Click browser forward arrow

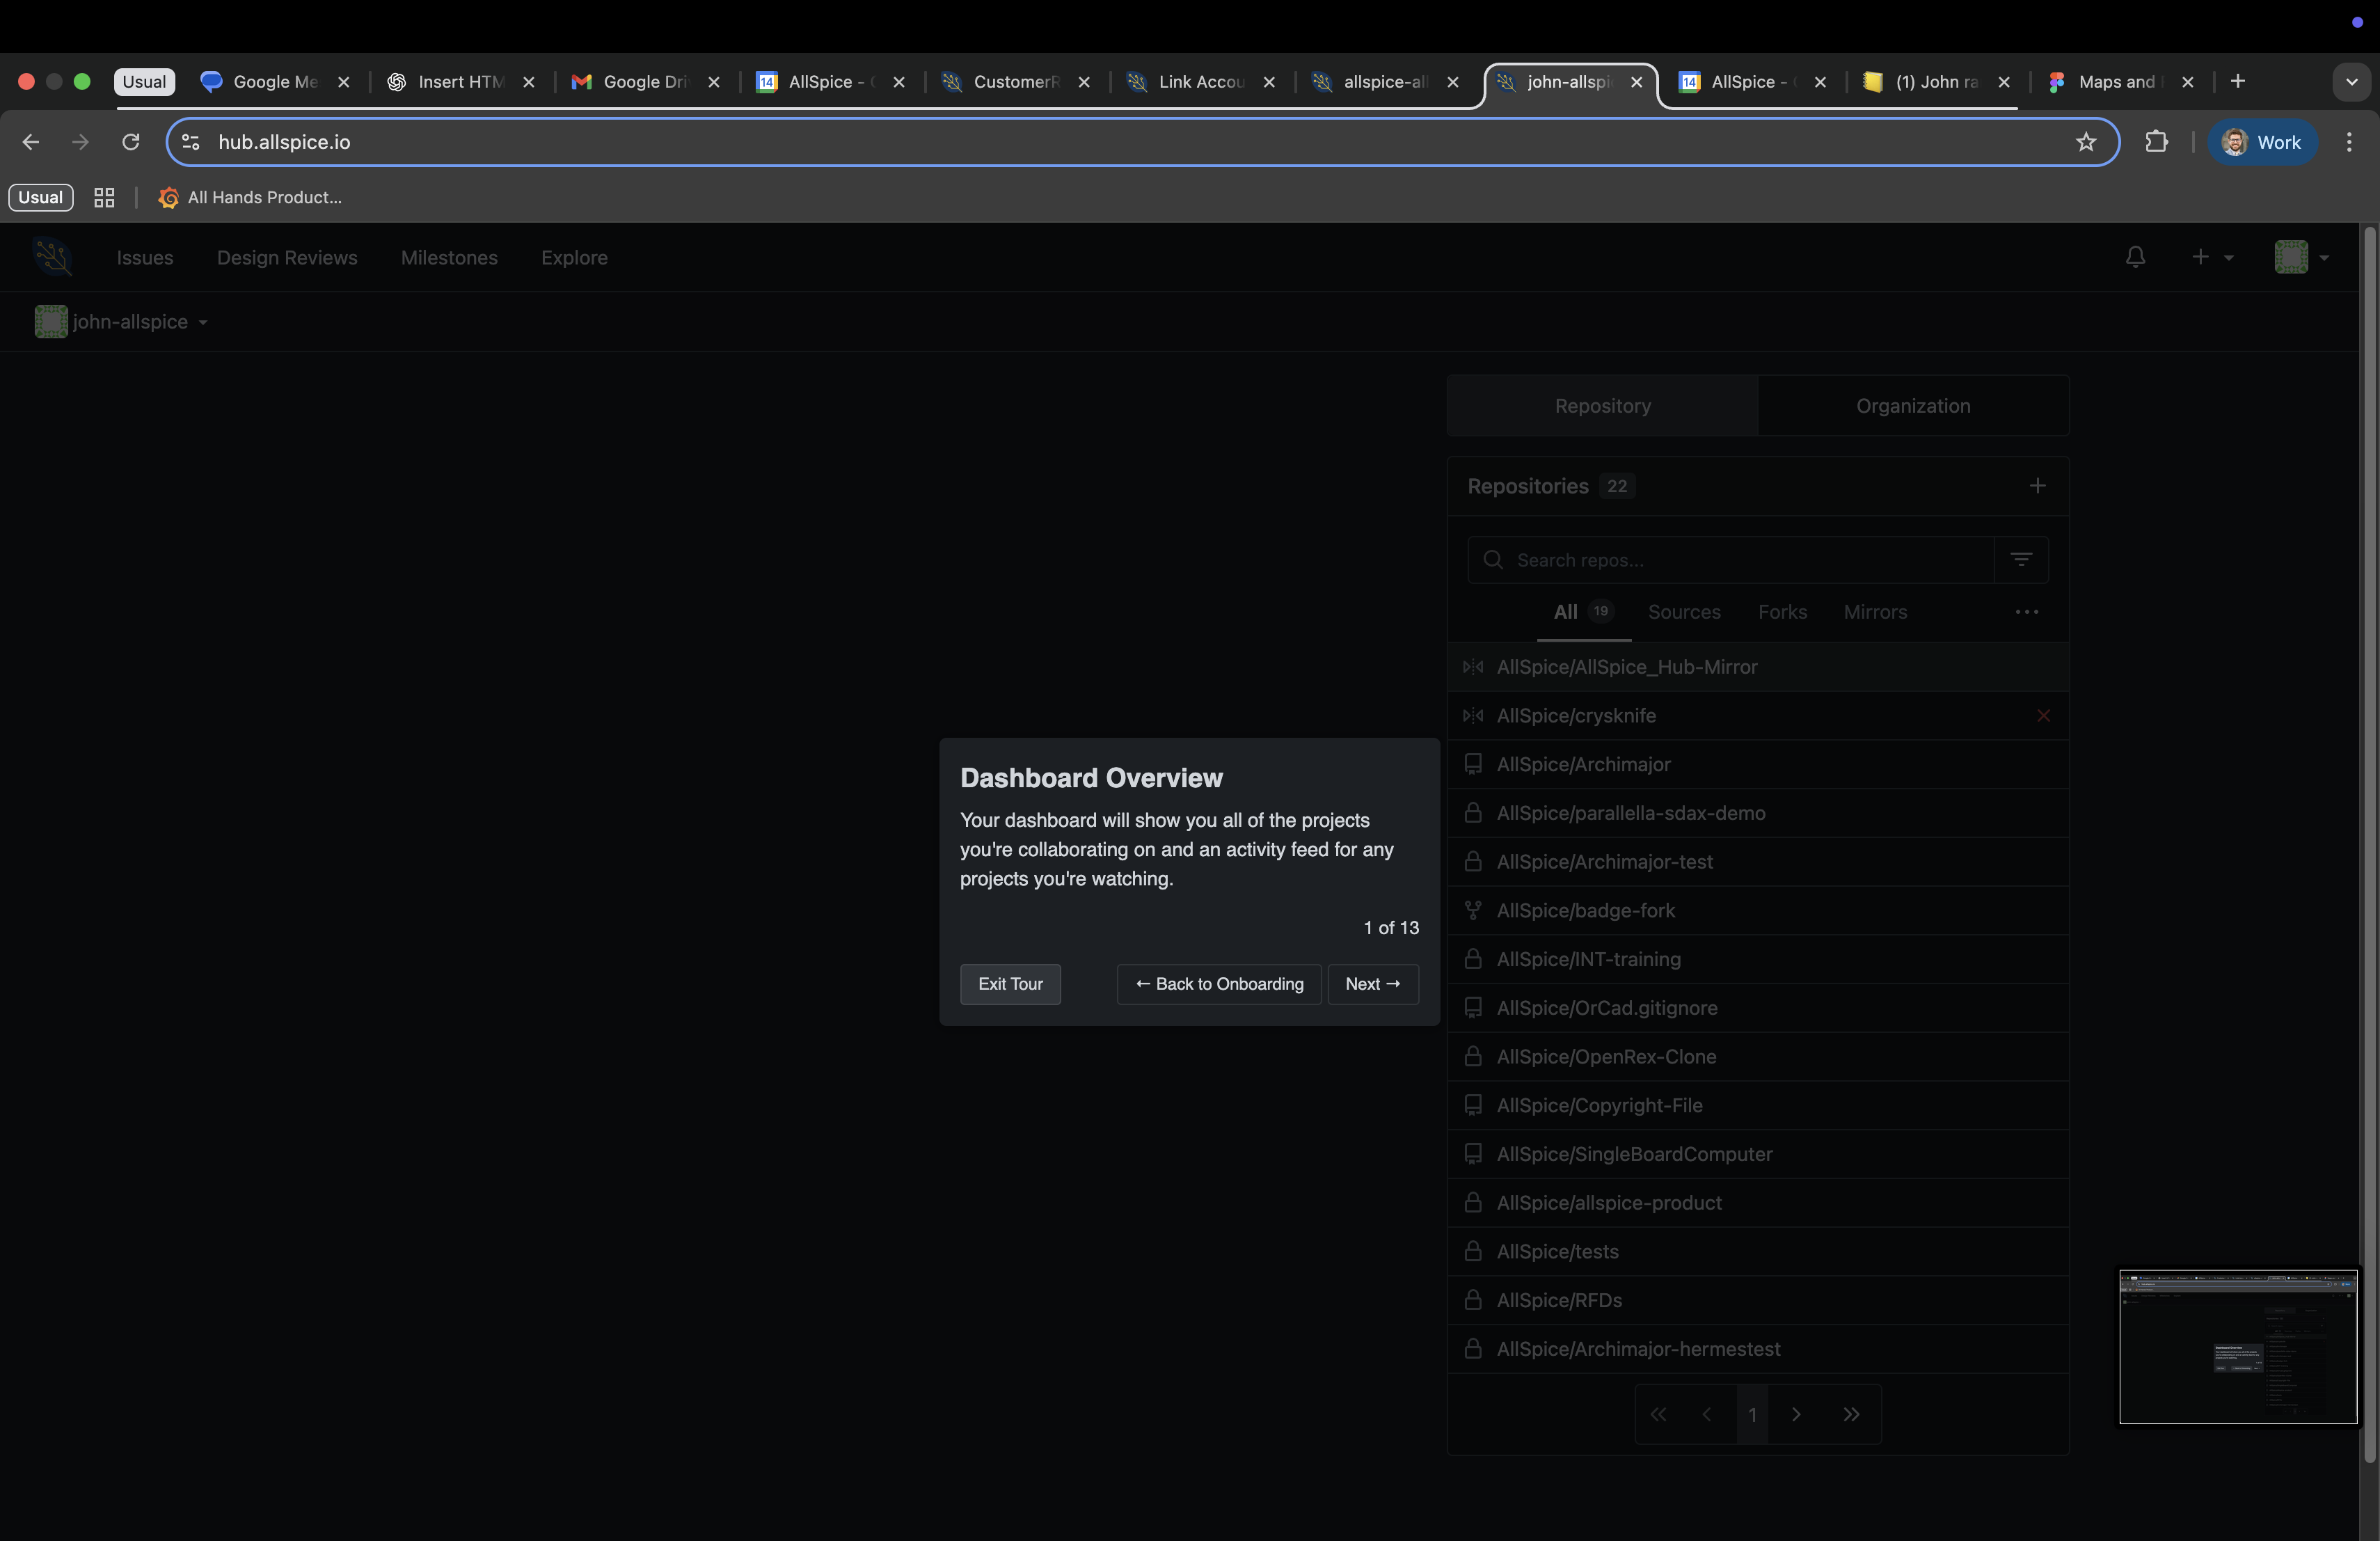(x=80, y=142)
